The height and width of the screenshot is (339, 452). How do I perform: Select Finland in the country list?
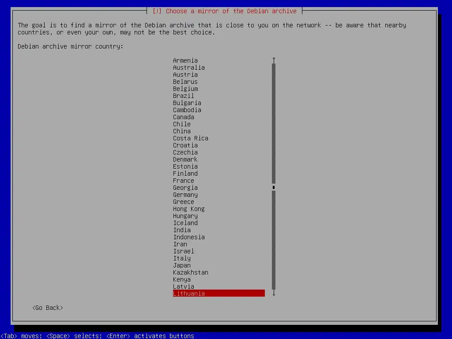coord(185,173)
